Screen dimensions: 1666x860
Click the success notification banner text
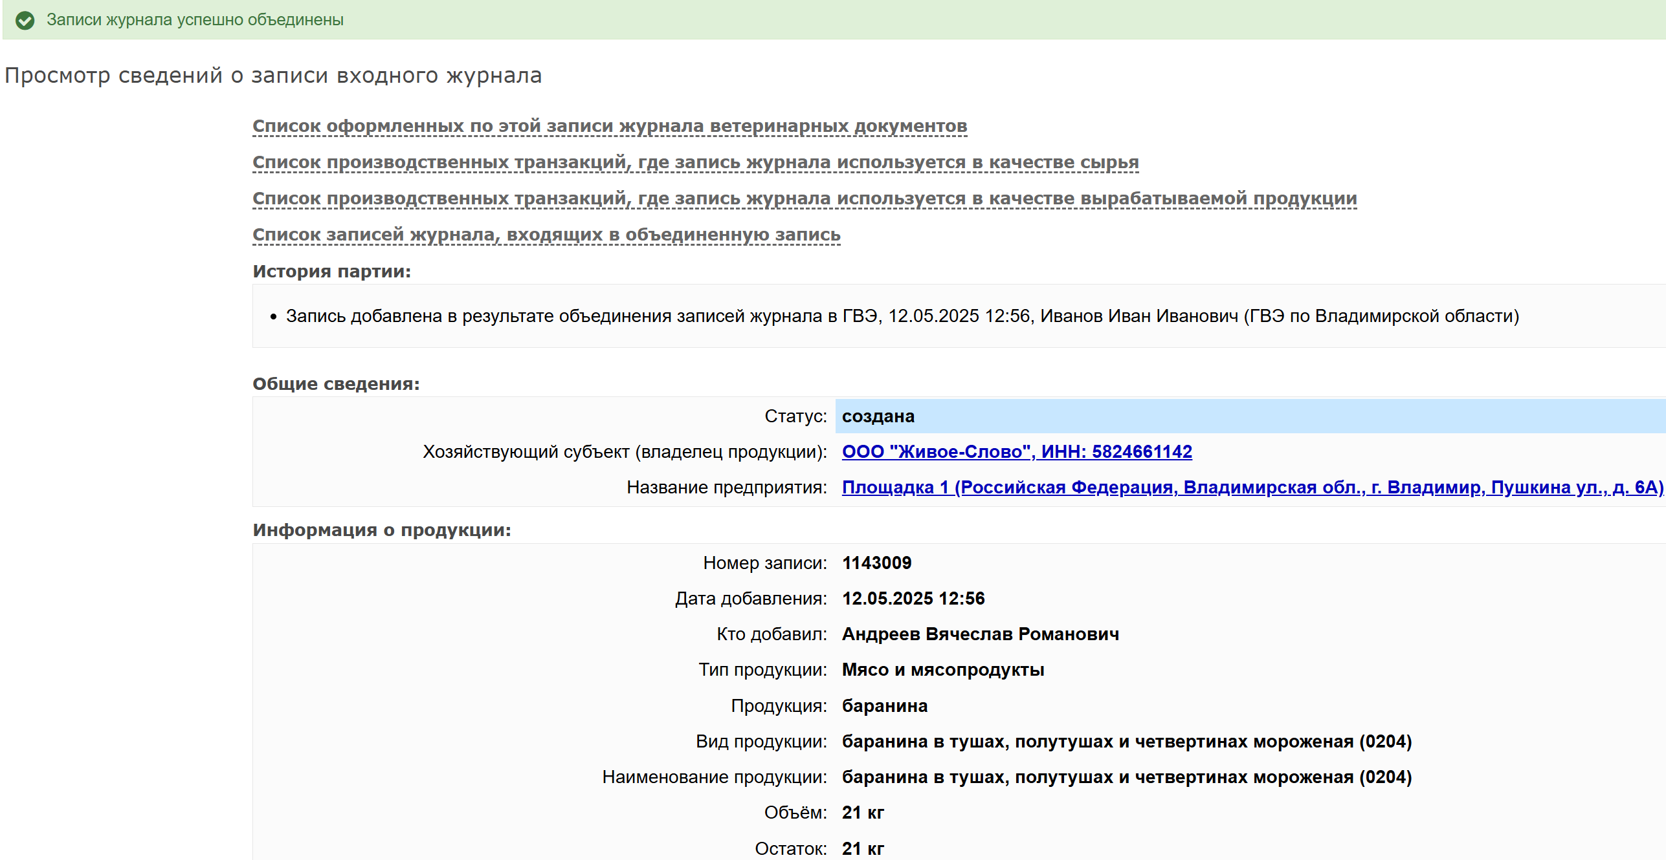(x=195, y=20)
